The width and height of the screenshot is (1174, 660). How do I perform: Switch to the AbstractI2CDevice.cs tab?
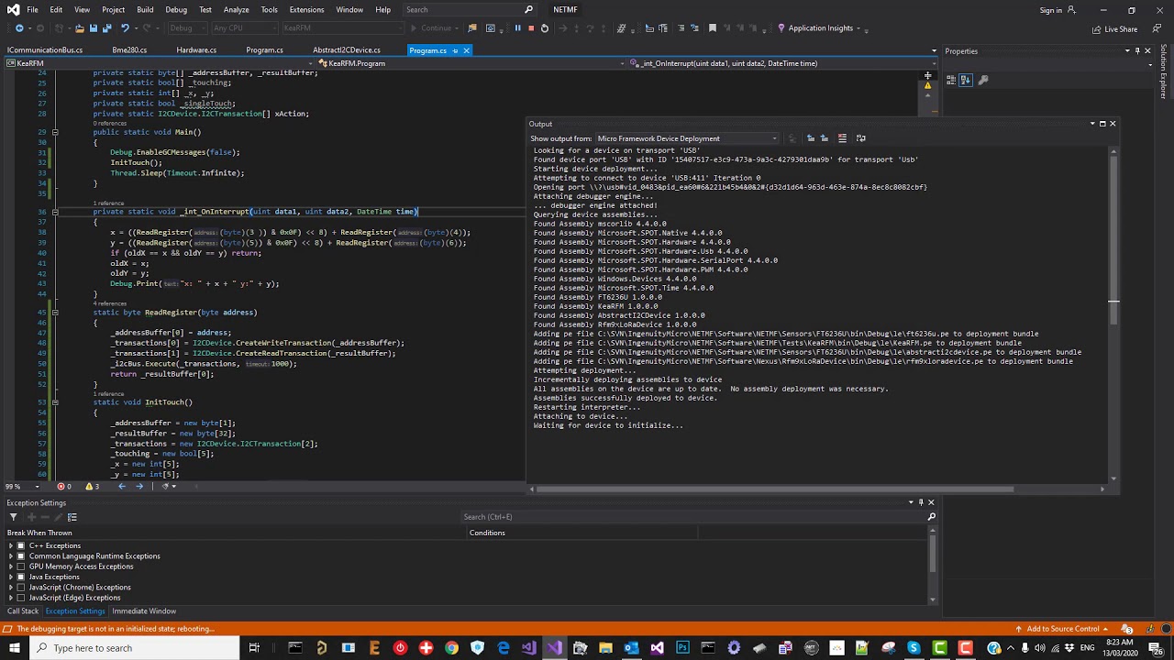pyautogui.click(x=347, y=50)
